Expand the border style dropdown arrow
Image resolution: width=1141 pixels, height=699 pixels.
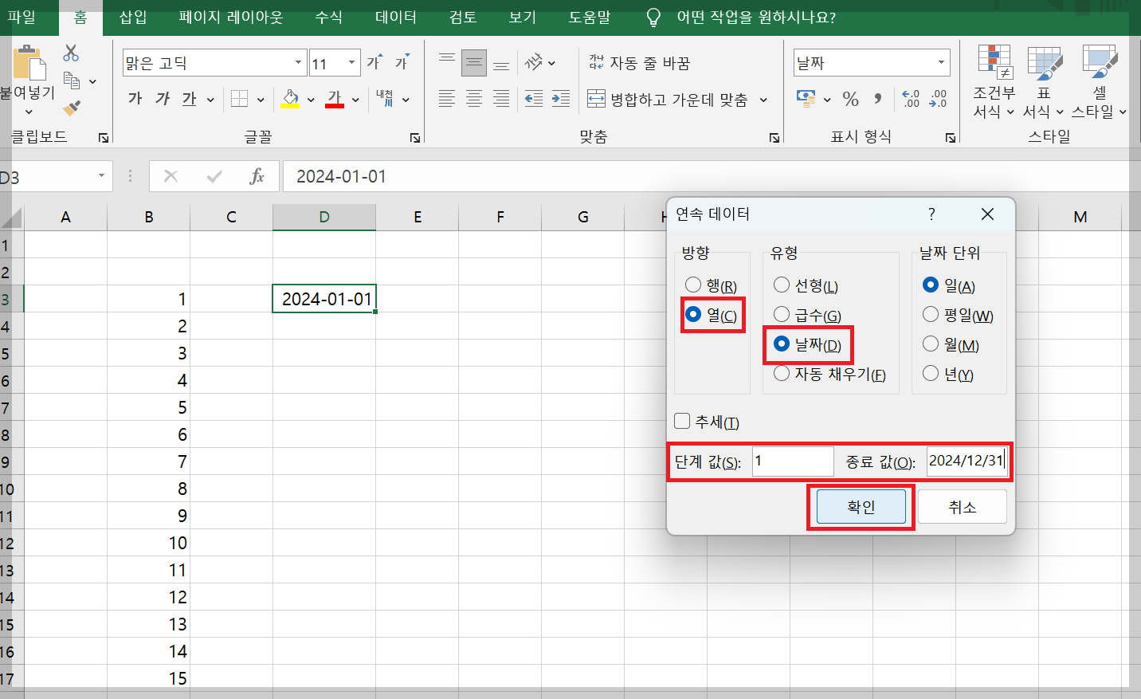[260, 97]
